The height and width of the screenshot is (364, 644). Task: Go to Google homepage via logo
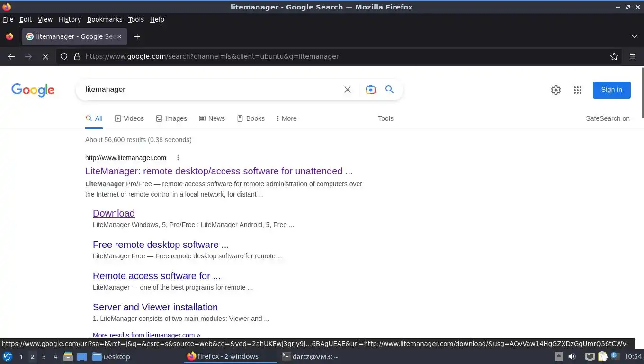33,90
